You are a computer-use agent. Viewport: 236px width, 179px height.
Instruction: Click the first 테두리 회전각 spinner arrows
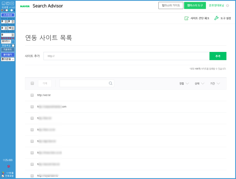[x=6, y=22]
